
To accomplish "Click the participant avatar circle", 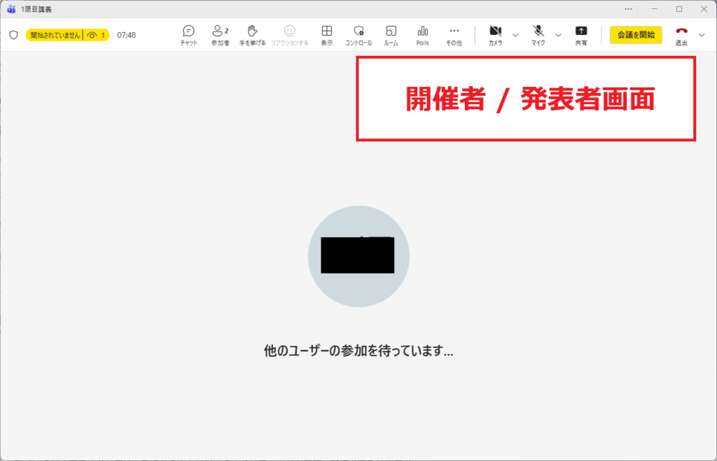I will click(358, 256).
